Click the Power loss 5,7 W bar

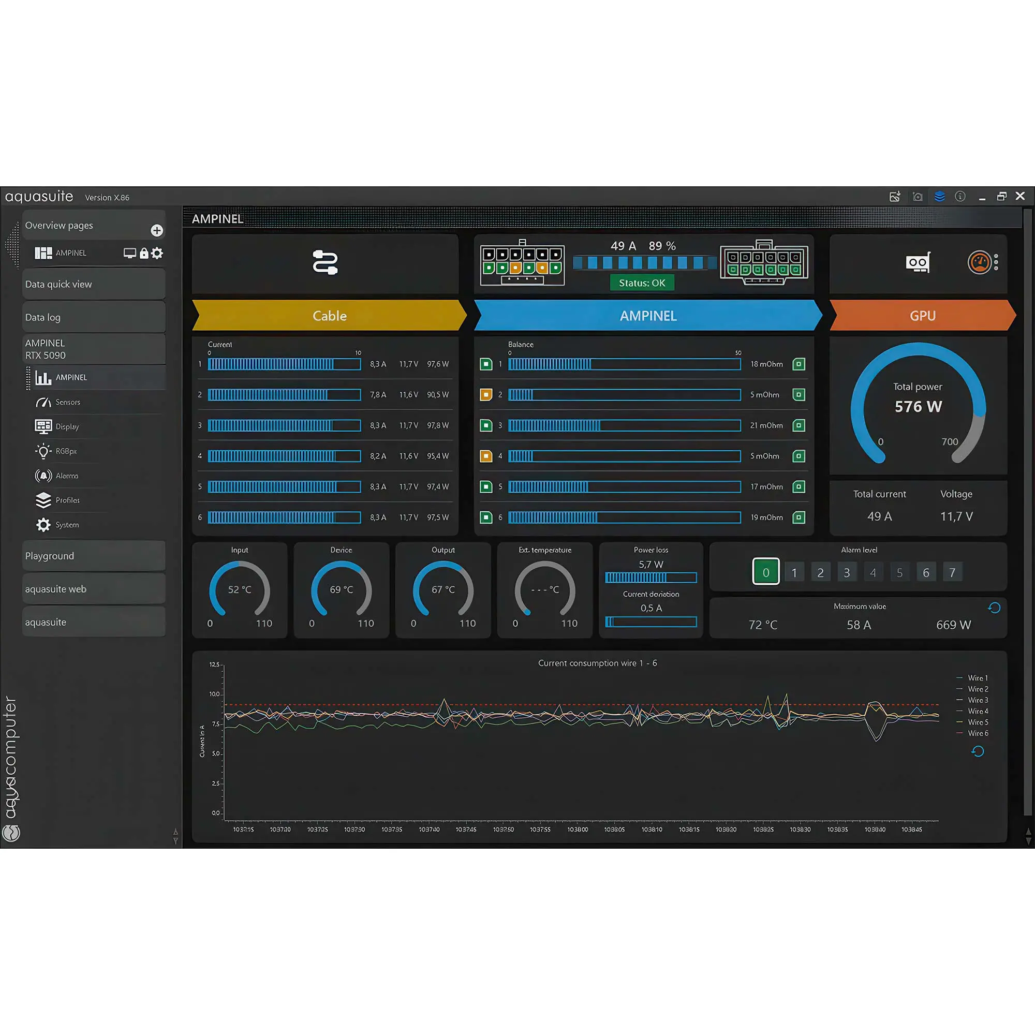(651, 578)
